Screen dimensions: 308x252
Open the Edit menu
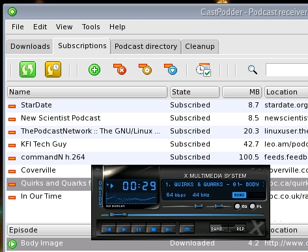pyautogui.click(x=40, y=27)
